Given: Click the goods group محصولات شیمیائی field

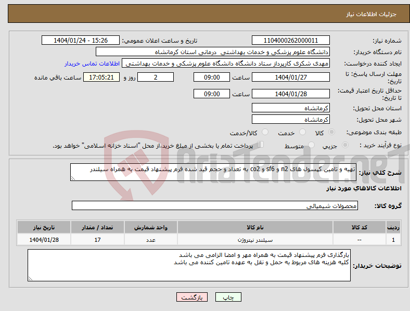Looking at the screenshot, I should pos(215,205).
